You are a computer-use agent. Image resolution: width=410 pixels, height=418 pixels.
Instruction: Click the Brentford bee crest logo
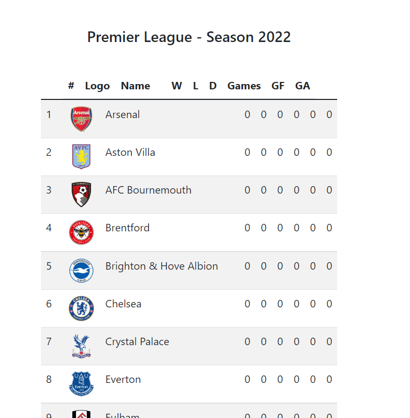tap(81, 232)
